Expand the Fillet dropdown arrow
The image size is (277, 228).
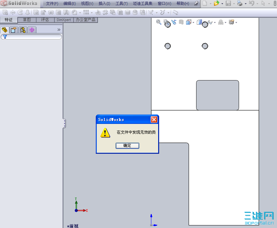click(80, 13)
